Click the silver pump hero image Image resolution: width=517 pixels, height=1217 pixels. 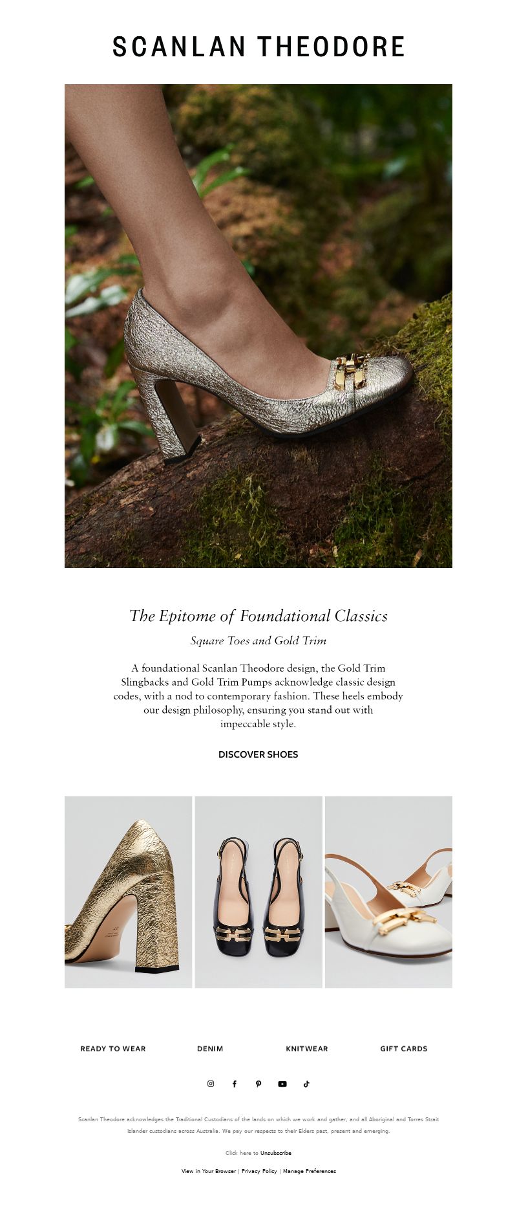258,326
